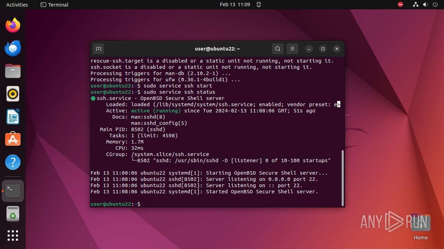This screenshot has width=444, height=249.
Task: Open the clock calendar Feb 13 11:09
Action: [235, 4]
